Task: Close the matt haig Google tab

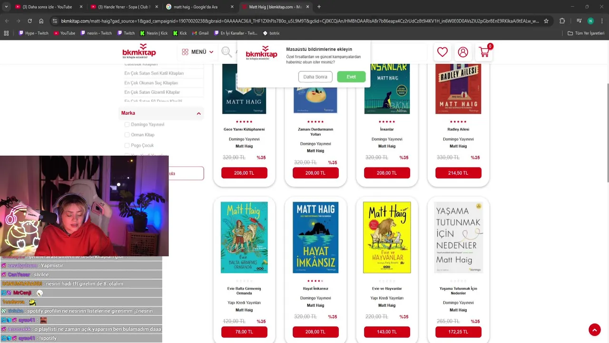Action: click(x=232, y=7)
